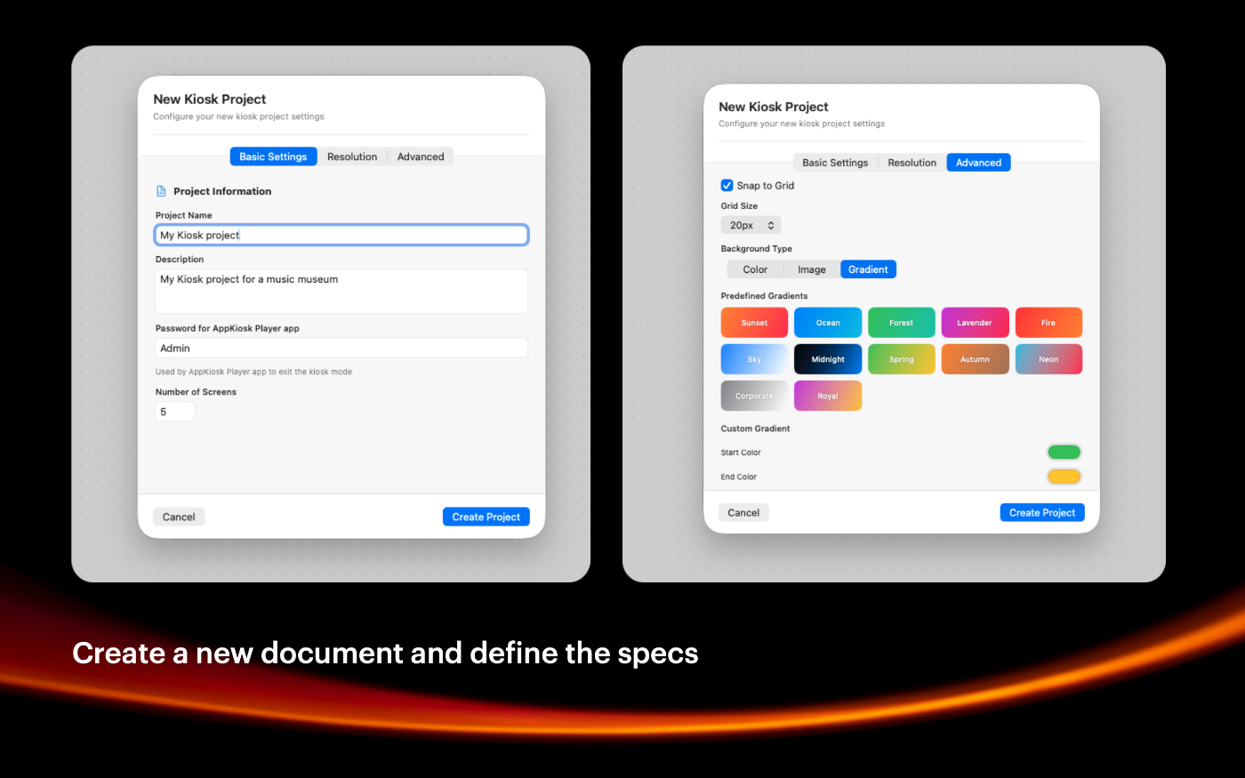1245x778 pixels.
Task: Open Advanced tab in left dialog
Action: (421, 156)
